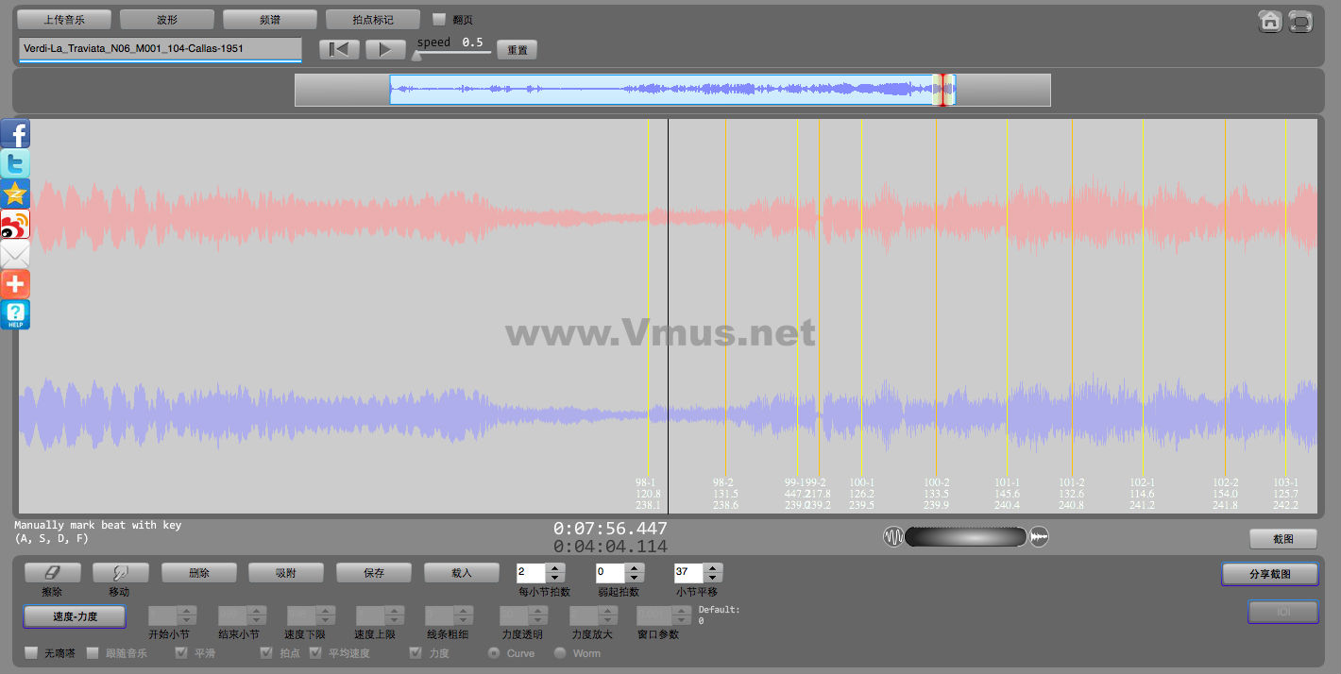Viewport: 1341px width, 674px height.
Task: Select the move (移动) tool
Action: pyautogui.click(x=120, y=573)
